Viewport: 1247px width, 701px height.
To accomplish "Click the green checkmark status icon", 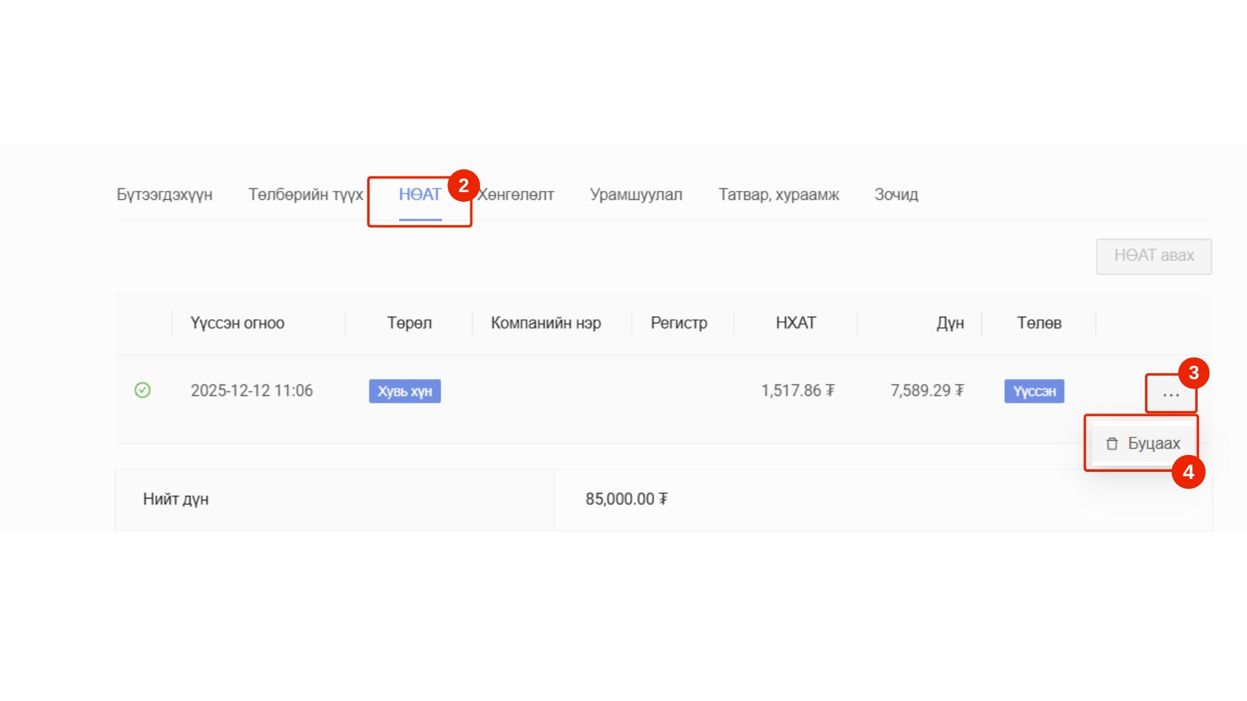I will click(142, 390).
